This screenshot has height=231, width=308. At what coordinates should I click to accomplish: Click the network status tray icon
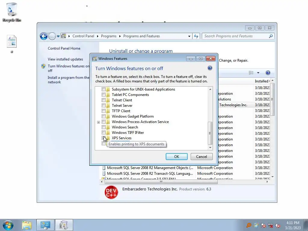pyautogui.click(x=270, y=225)
